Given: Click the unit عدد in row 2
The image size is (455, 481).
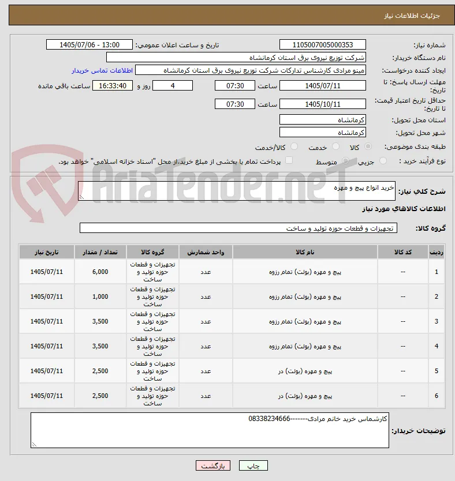Looking at the screenshot, I should coord(206,296).
